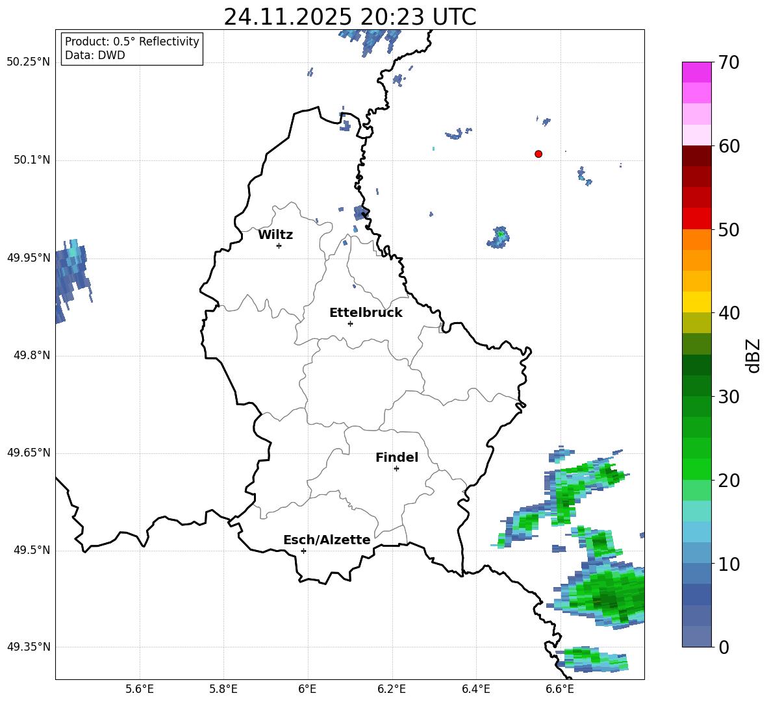Click the colorbar value 0
The image size is (769, 702).
click(x=724, y=647)
